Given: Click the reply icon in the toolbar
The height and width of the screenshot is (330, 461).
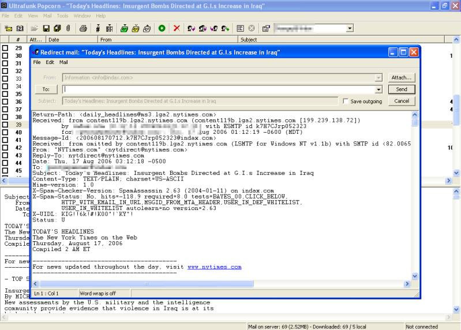Looking at the screenshot, I should (192, 28).
